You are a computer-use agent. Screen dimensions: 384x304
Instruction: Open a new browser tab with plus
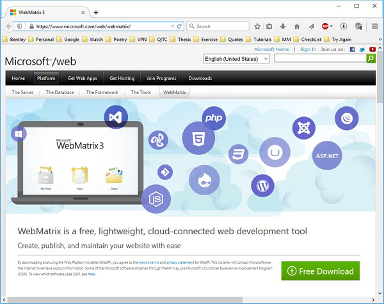coord(96,13)
